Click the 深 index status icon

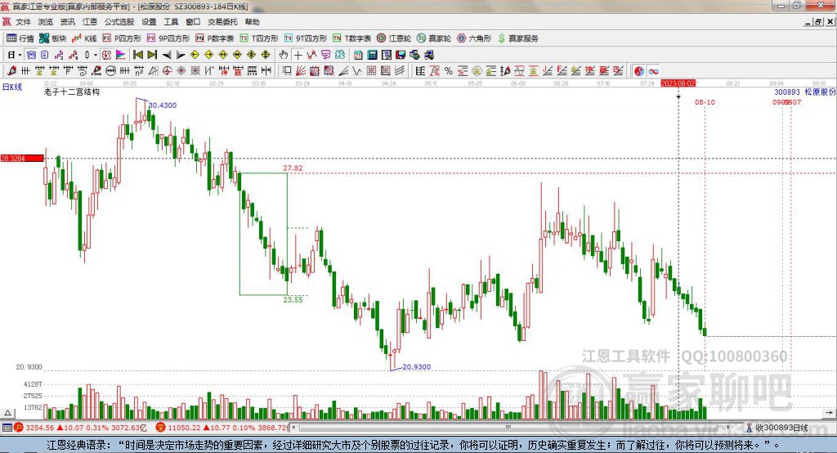[x=161, y=428]
